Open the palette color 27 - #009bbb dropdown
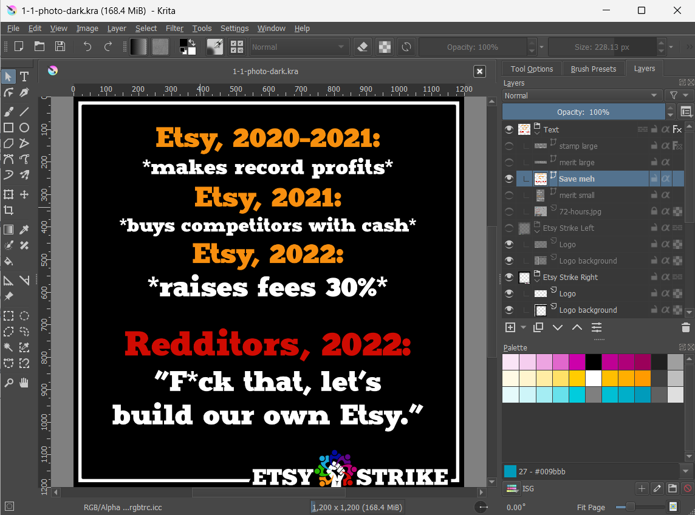The width and height of the screenshot is (695, 515). (x=686, y=471)
